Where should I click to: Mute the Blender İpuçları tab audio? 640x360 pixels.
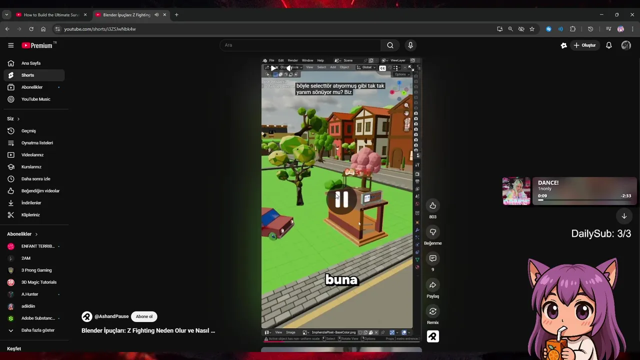pos(156,15)
